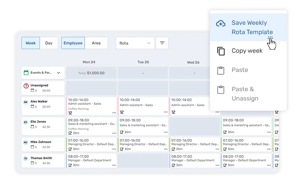Click the green calendar icon on Events & Forecast

point(27,73)
